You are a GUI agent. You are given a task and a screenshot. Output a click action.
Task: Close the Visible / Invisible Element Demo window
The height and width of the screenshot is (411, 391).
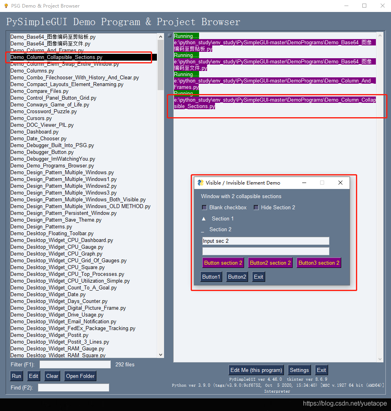[x=340, y=183]
